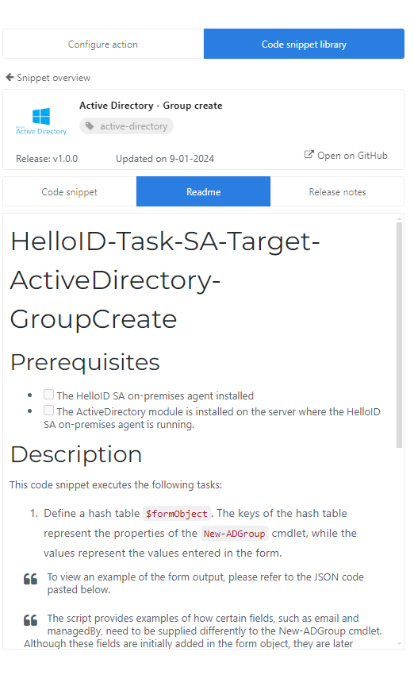
Task: Click the Description heading
Action: click(76, 454)
